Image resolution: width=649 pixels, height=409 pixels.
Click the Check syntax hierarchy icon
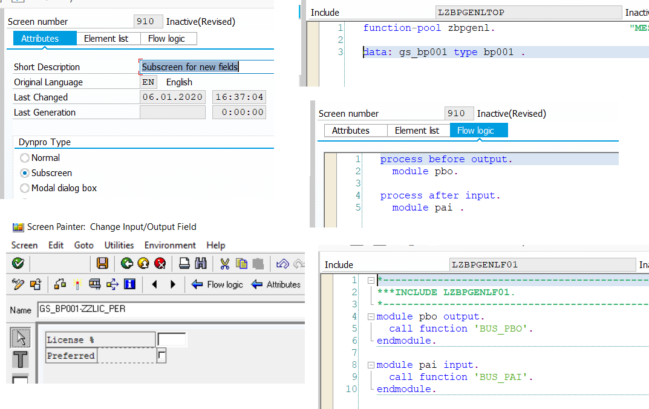60,284
